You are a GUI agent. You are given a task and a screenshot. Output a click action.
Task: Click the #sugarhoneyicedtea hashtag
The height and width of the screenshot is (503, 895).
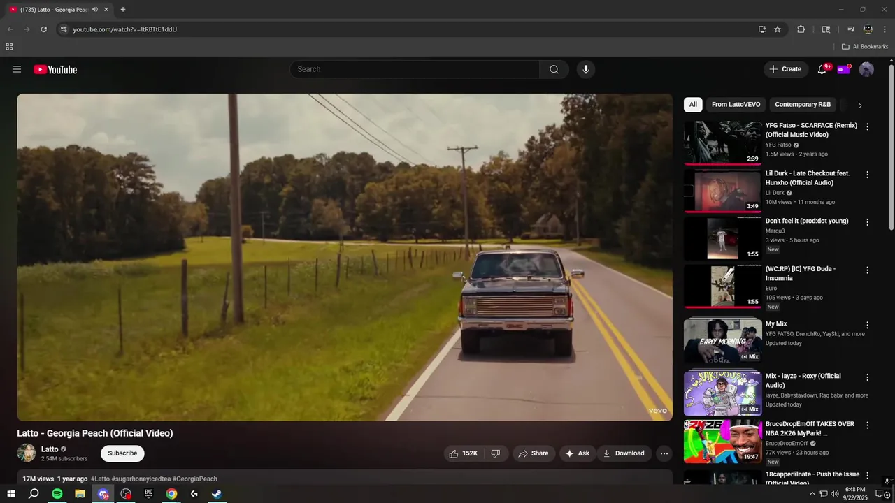click(x=141, y=479)
